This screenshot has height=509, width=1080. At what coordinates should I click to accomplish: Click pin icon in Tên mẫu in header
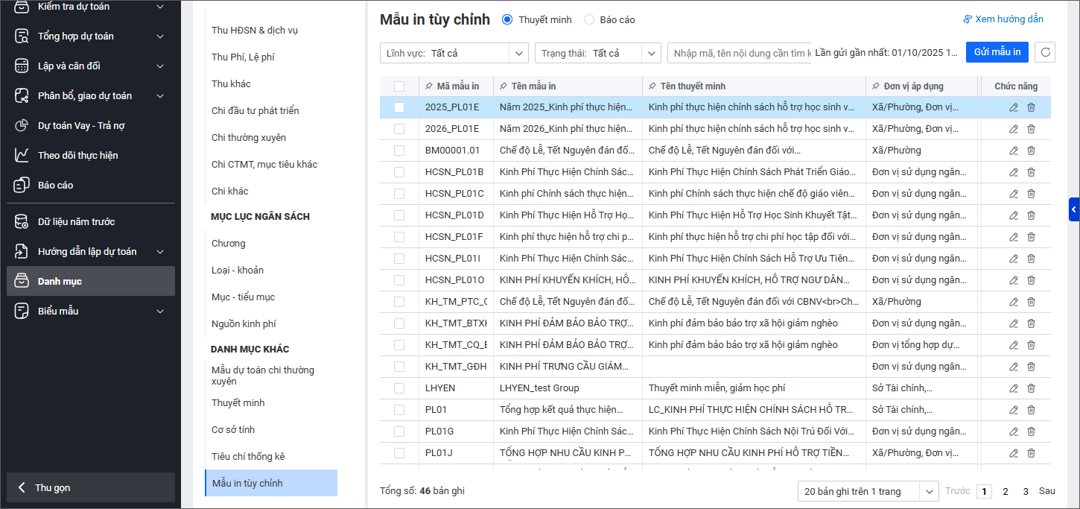click(504, 86)
